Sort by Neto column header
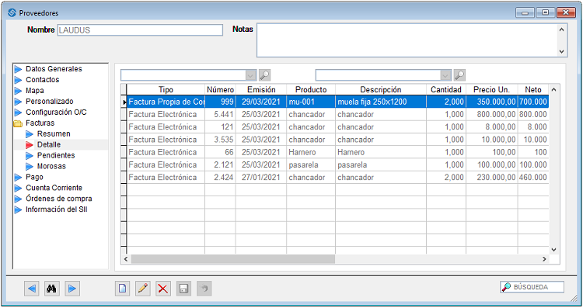 click(x=532, y=89)
